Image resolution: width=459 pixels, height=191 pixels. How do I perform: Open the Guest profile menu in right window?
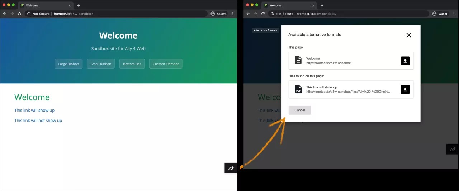click(x=440, y=14)
